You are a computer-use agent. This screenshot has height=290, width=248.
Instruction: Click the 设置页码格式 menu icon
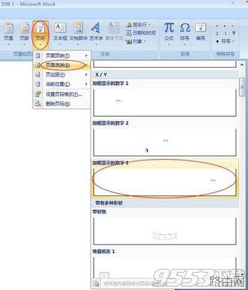pyautogui.click(x=38, y=94)
